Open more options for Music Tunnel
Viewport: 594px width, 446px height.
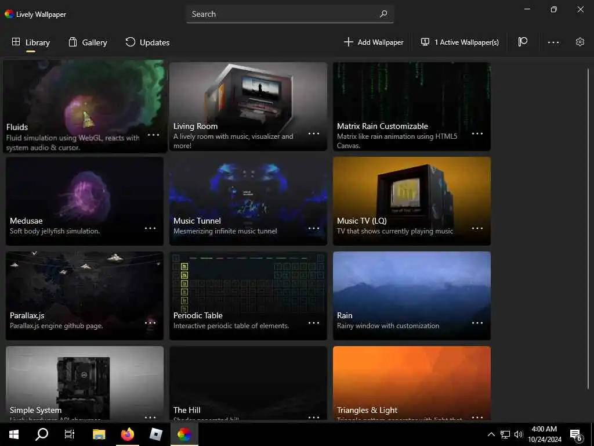(x=314, y=228)
